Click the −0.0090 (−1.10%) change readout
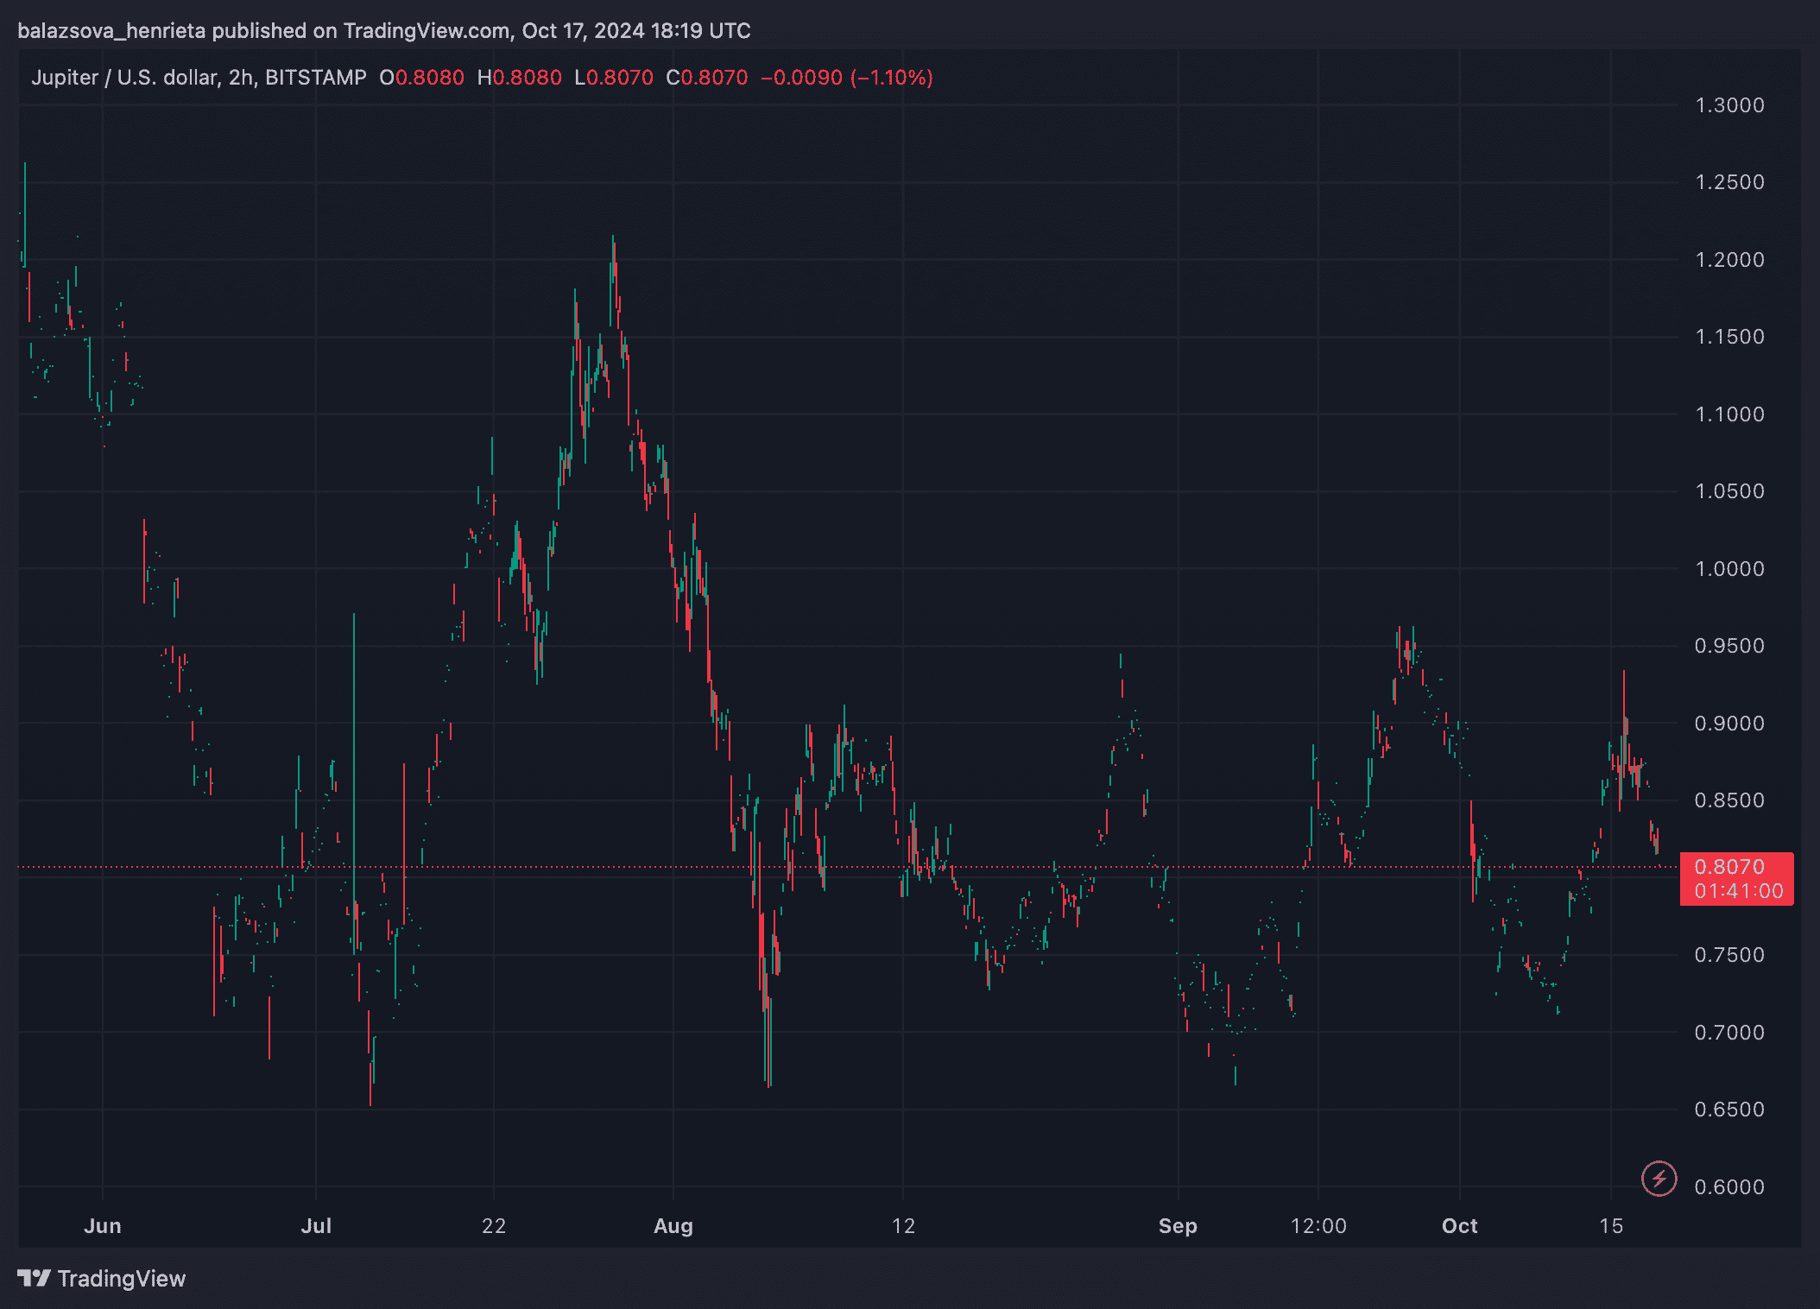 point(846,78)
